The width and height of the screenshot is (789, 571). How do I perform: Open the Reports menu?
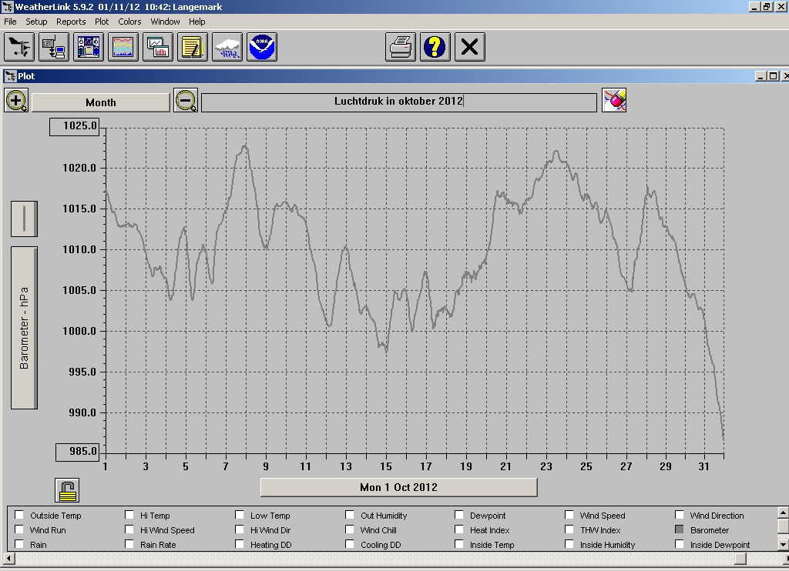coord(71,22)
